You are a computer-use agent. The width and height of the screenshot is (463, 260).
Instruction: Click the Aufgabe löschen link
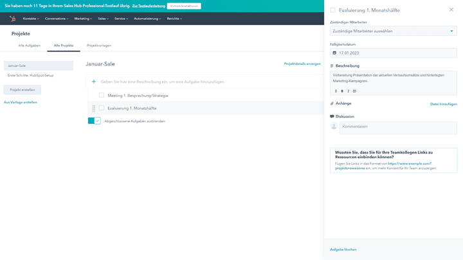[x=343, y=249]
